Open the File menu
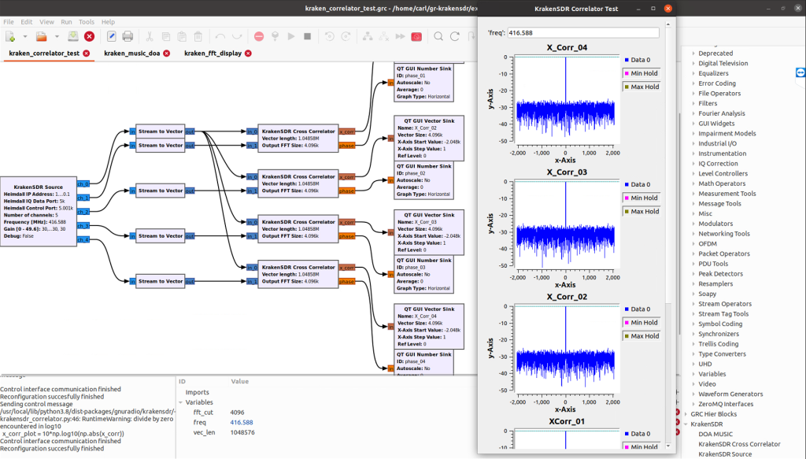The width and height of the screenshot is (806, 459). tap(9, 22)
